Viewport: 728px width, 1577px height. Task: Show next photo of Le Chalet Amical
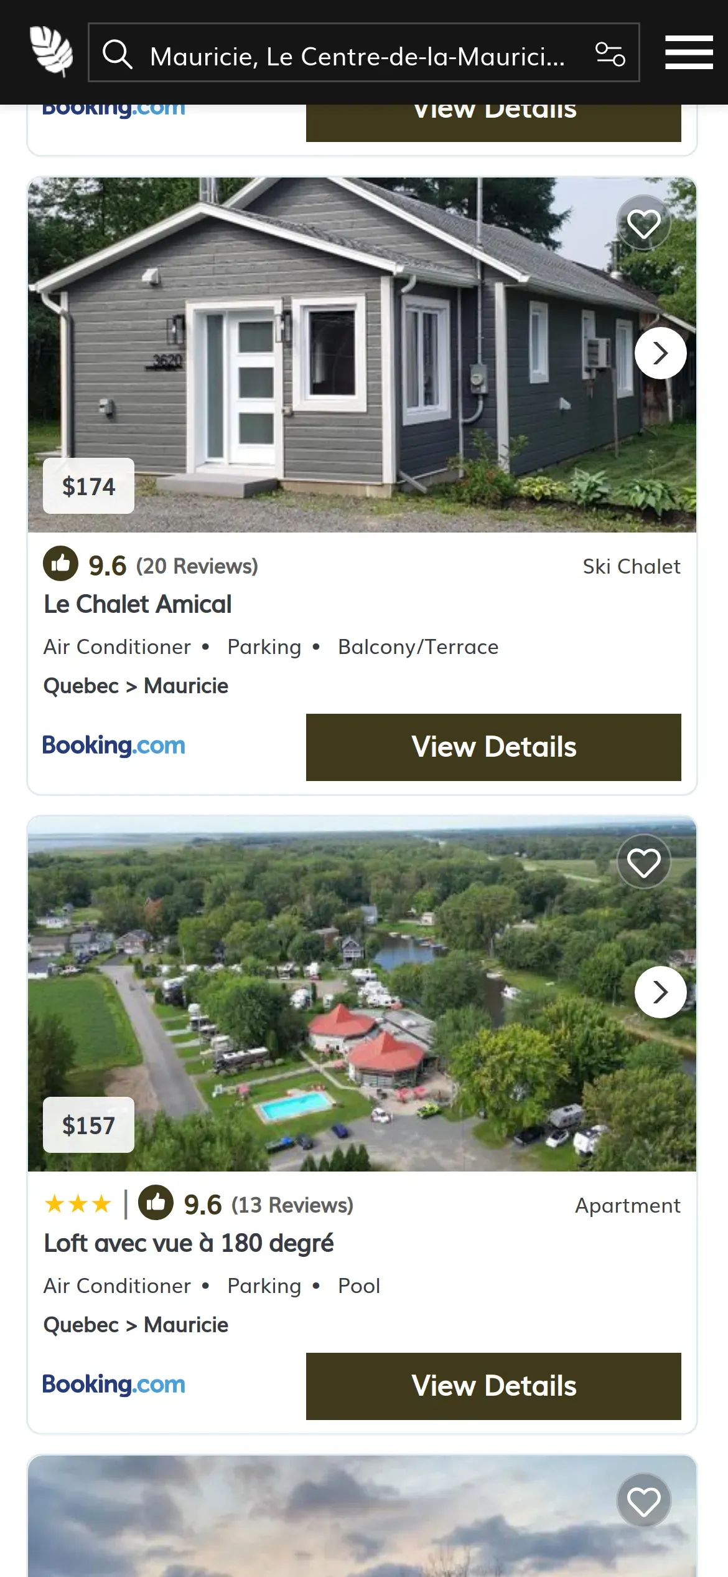click(x=660, y=353)
